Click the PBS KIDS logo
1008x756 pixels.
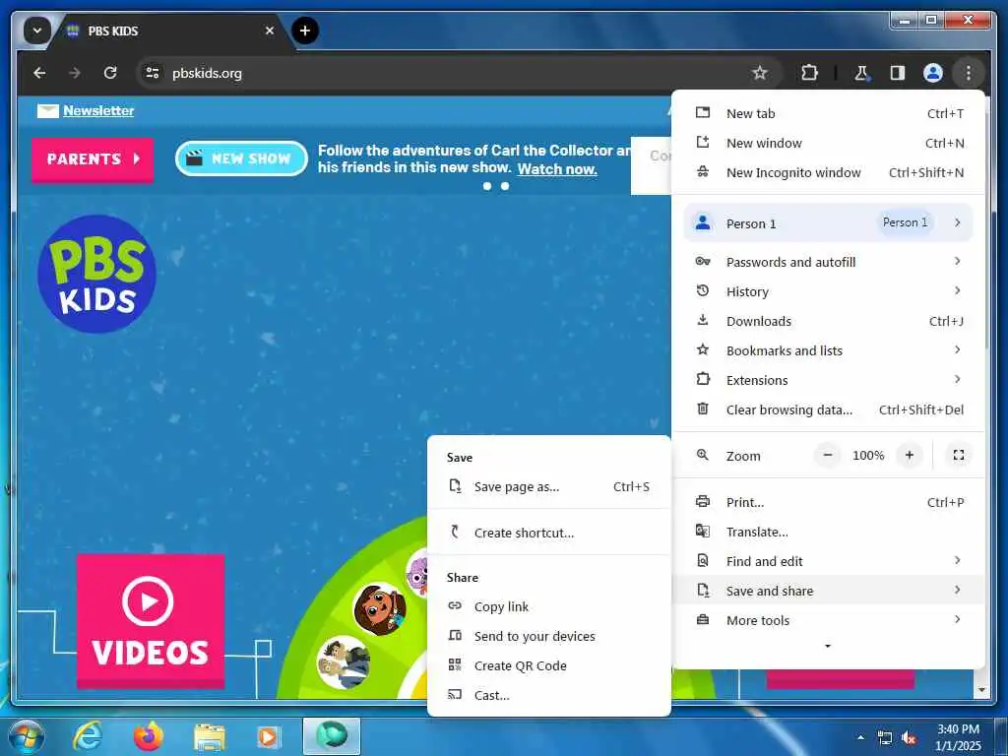[x=97, y=274]
